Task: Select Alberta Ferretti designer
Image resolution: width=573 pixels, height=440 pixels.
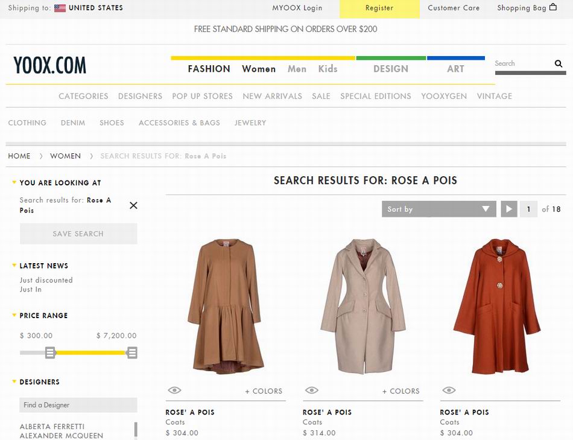Action: coord(52,427)
